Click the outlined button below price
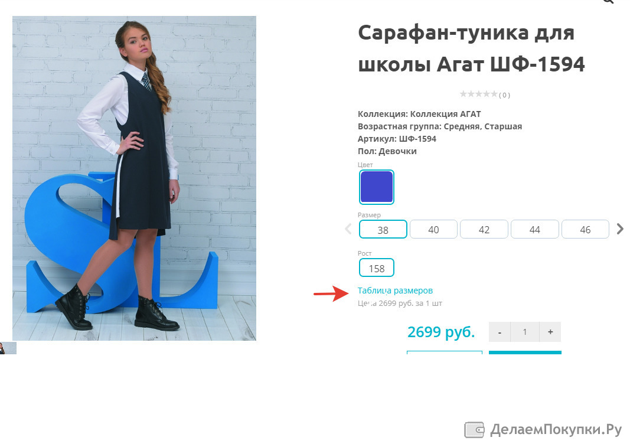 445,353
